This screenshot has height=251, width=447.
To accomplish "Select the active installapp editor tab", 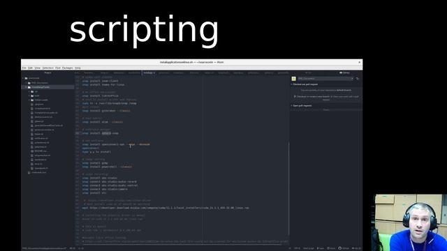I will (149, 73).
